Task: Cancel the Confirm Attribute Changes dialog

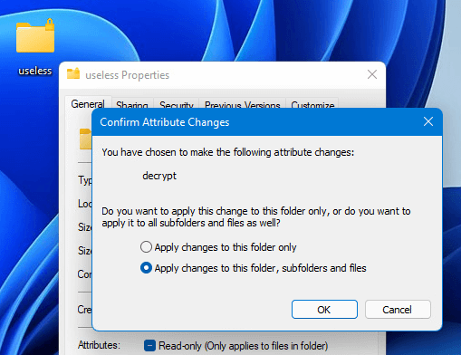Action: (398, 310)
